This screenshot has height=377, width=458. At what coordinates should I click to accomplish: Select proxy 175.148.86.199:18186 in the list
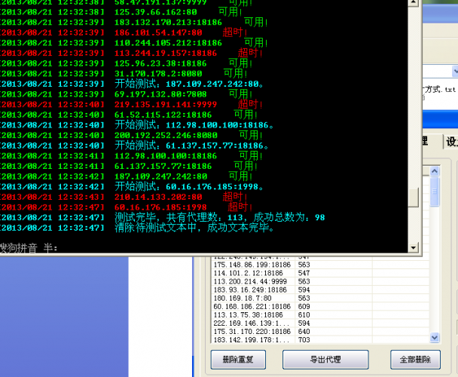click(x=251, y=265)
